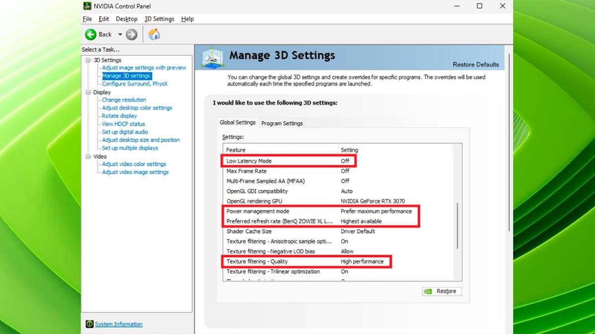This screenshot has height=334, width=595.
Task: Open the File menu
Action: click(x=87, y=19)
